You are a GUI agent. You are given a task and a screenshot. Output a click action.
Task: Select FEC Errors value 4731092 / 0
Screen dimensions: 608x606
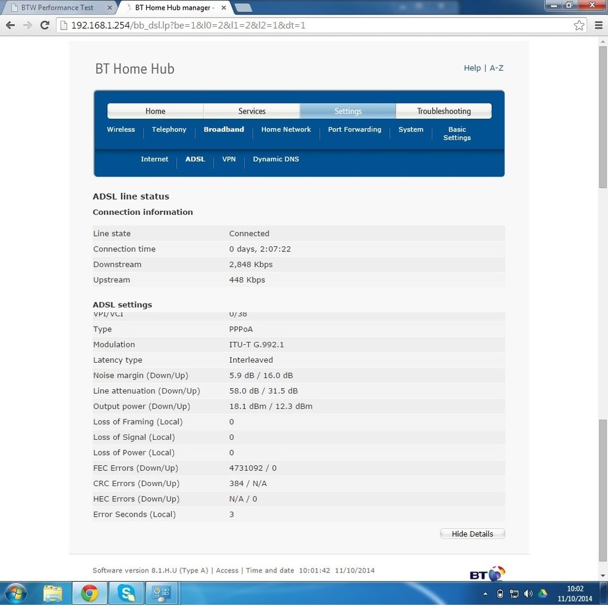coord(253,468)
